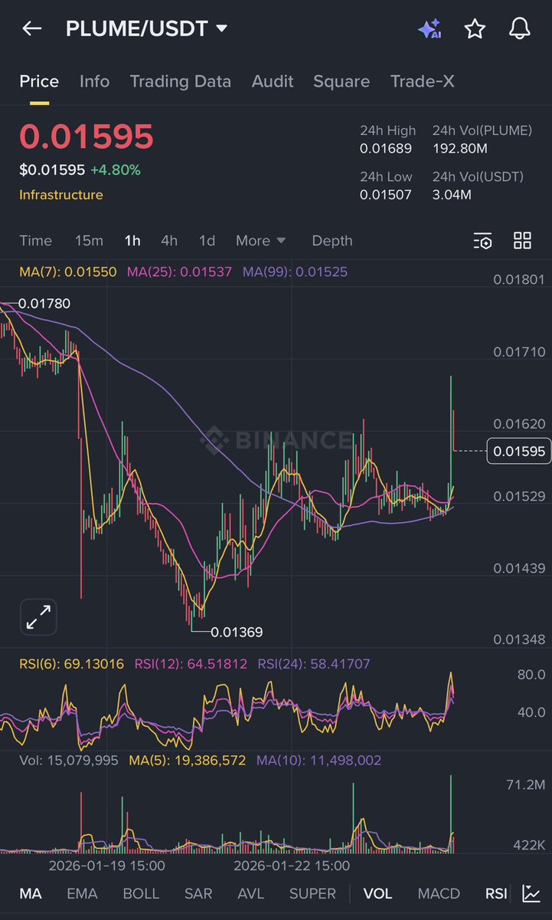This screenshot has height=920, width=552.
Task: Toggle the RSI sub-indicator
Action: coord(496,894)
